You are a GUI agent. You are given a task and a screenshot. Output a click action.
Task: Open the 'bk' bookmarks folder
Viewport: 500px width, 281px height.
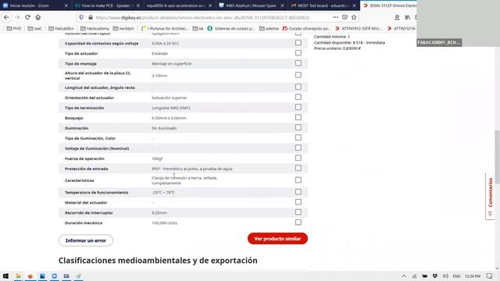point(198,28)
